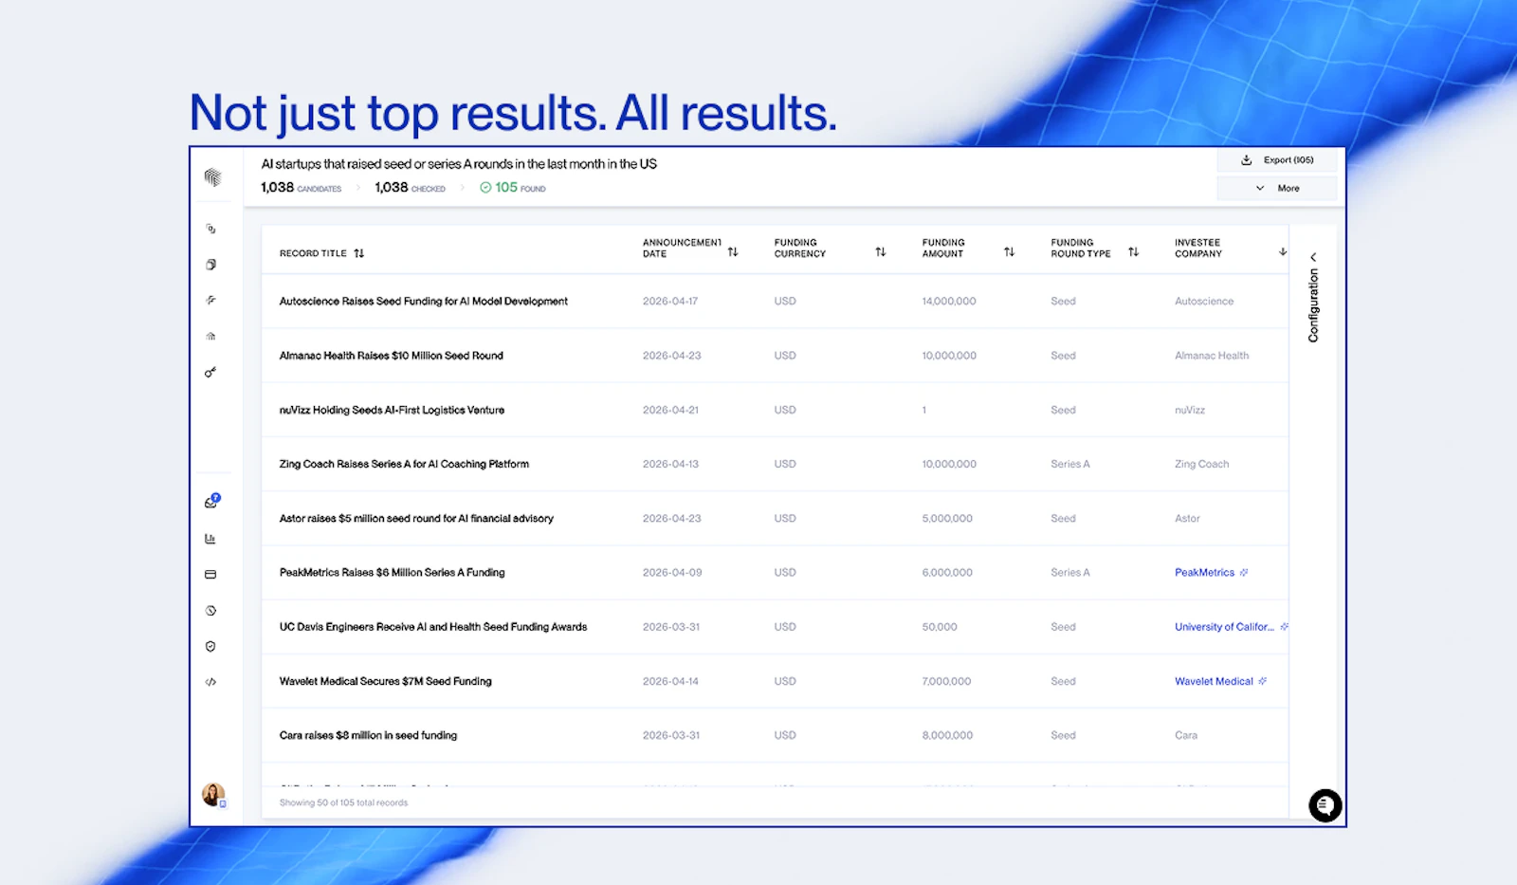Click the query title 'AI startups that raised seed...'

pyautogui.click(x=459, y=164)
